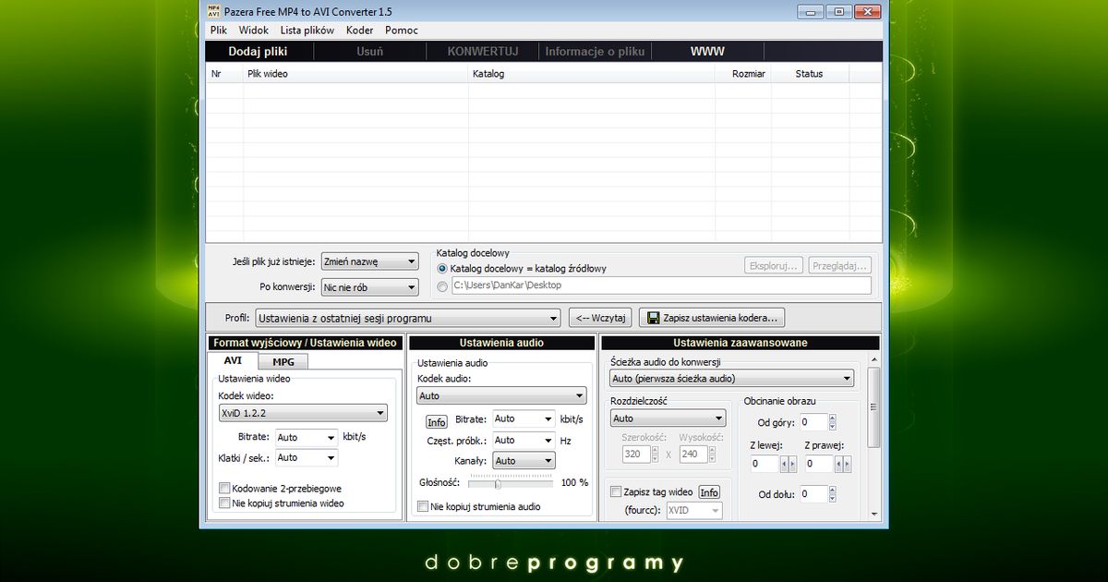Click the destination folder path field
Image resolution: width=1108 pixels, height=582 pixels.
tap(660, 285)
